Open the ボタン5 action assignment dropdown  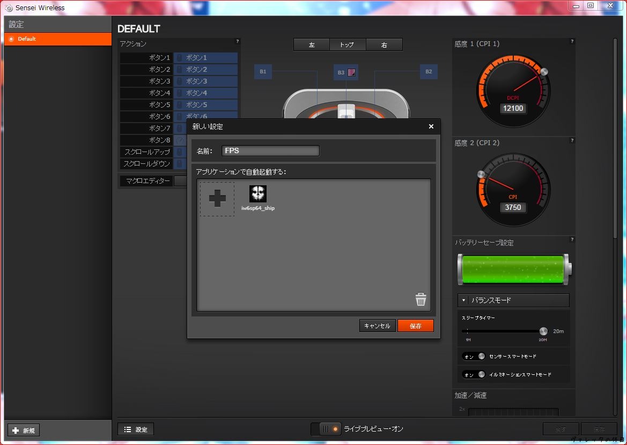[x=205, y=105]
